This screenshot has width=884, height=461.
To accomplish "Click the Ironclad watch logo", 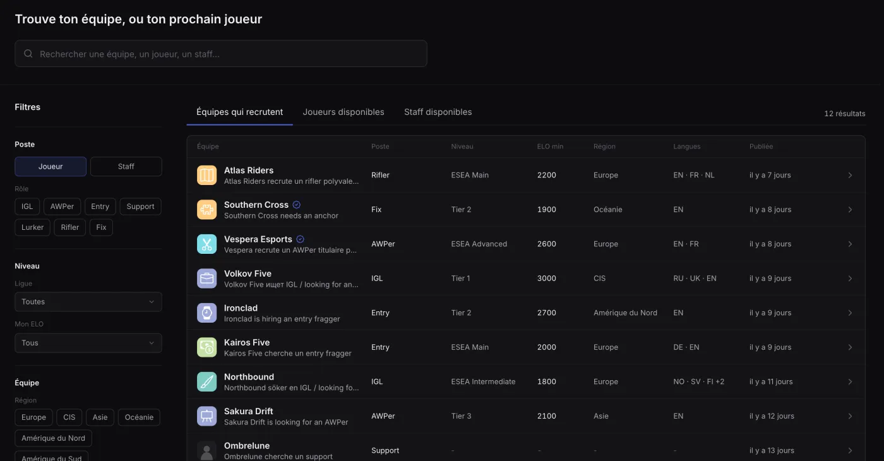I will [x=206, y=313].
